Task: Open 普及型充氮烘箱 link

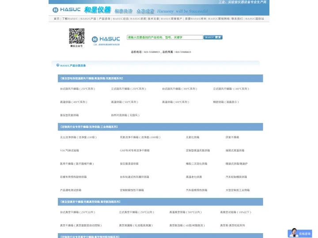Action: 69,115
